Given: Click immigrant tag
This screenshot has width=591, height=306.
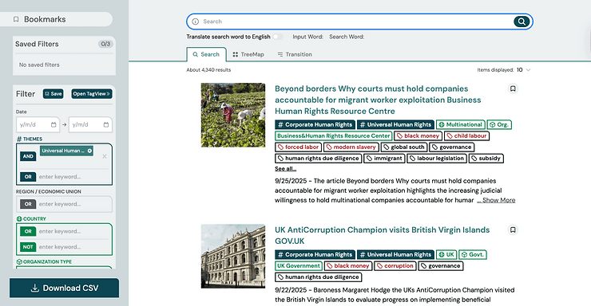Looking at the screenshot, I should 384,159.
